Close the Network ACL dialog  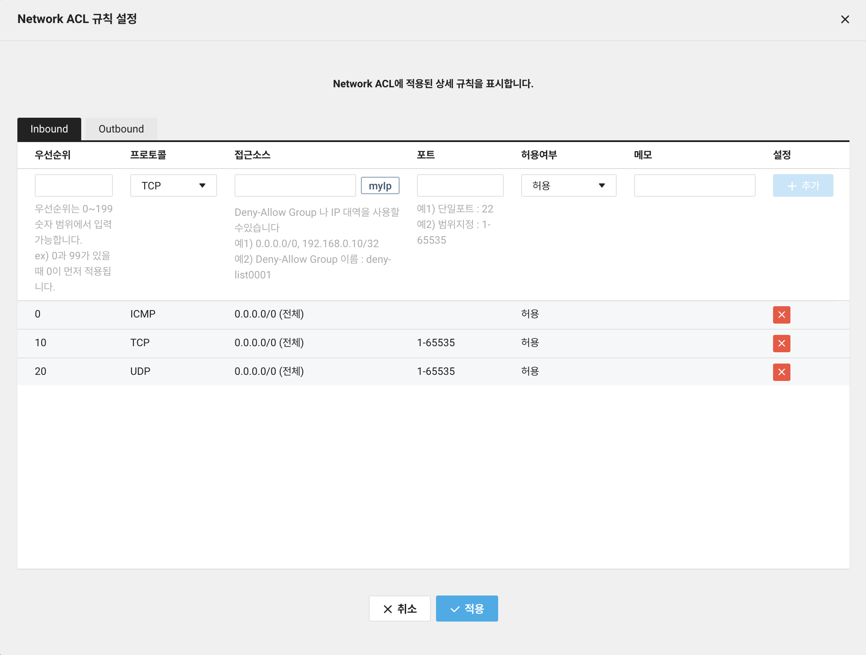click(845, 20)
